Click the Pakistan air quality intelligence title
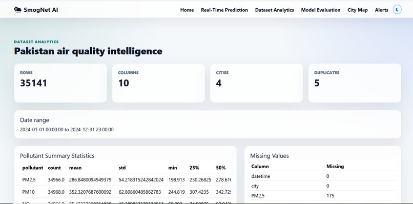The image size is (413, 204). pyautogui.click(x=88, y=51)
